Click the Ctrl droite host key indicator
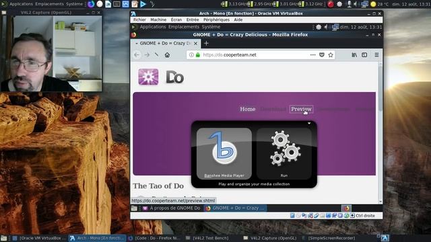The image size is (431, 242). (x=365, y=216)
